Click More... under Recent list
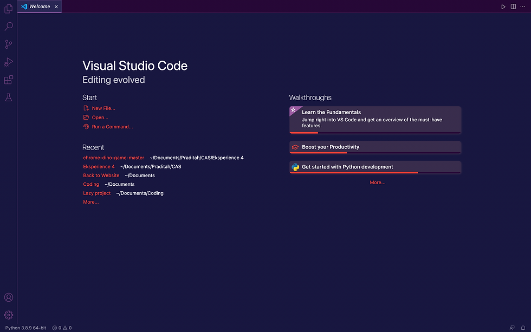The height and width of the screenshot is (332, 531). point(91,202)
